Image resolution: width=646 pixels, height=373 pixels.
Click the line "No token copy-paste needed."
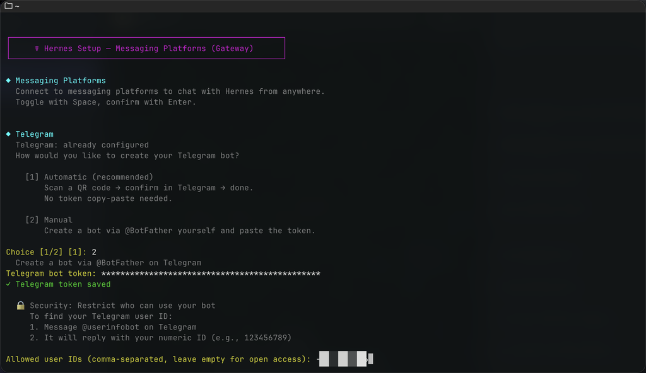[x=108, y=198]
